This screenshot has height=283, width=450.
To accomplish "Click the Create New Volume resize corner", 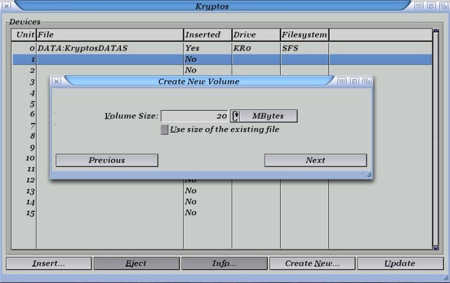I will [369, 175].
